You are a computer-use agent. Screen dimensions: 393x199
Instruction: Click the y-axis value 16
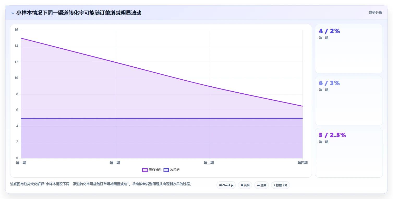(x=16, y=30)
